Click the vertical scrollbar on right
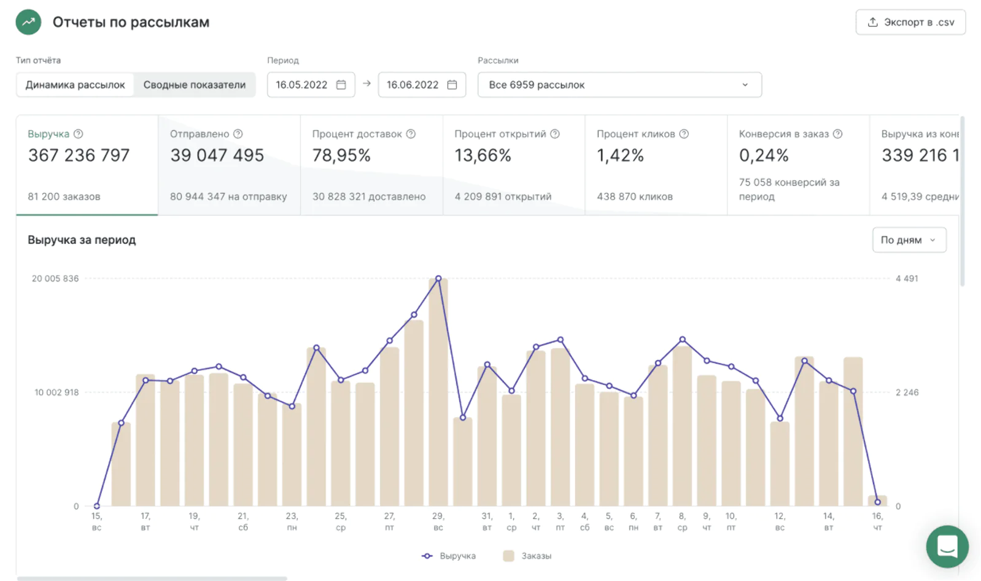Image resolution: width=981 pixels, height=581 pixels. tap(962, 201)
